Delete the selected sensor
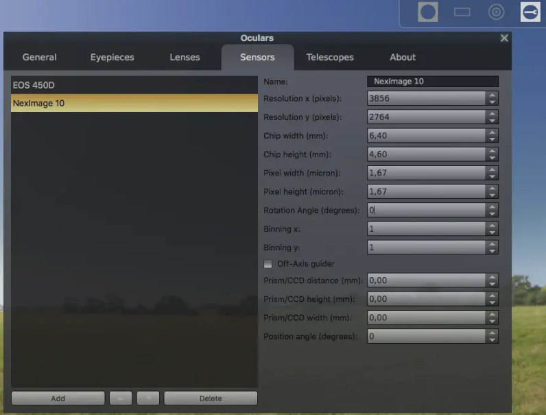This screenshot has height=415, width=546. 211,398
